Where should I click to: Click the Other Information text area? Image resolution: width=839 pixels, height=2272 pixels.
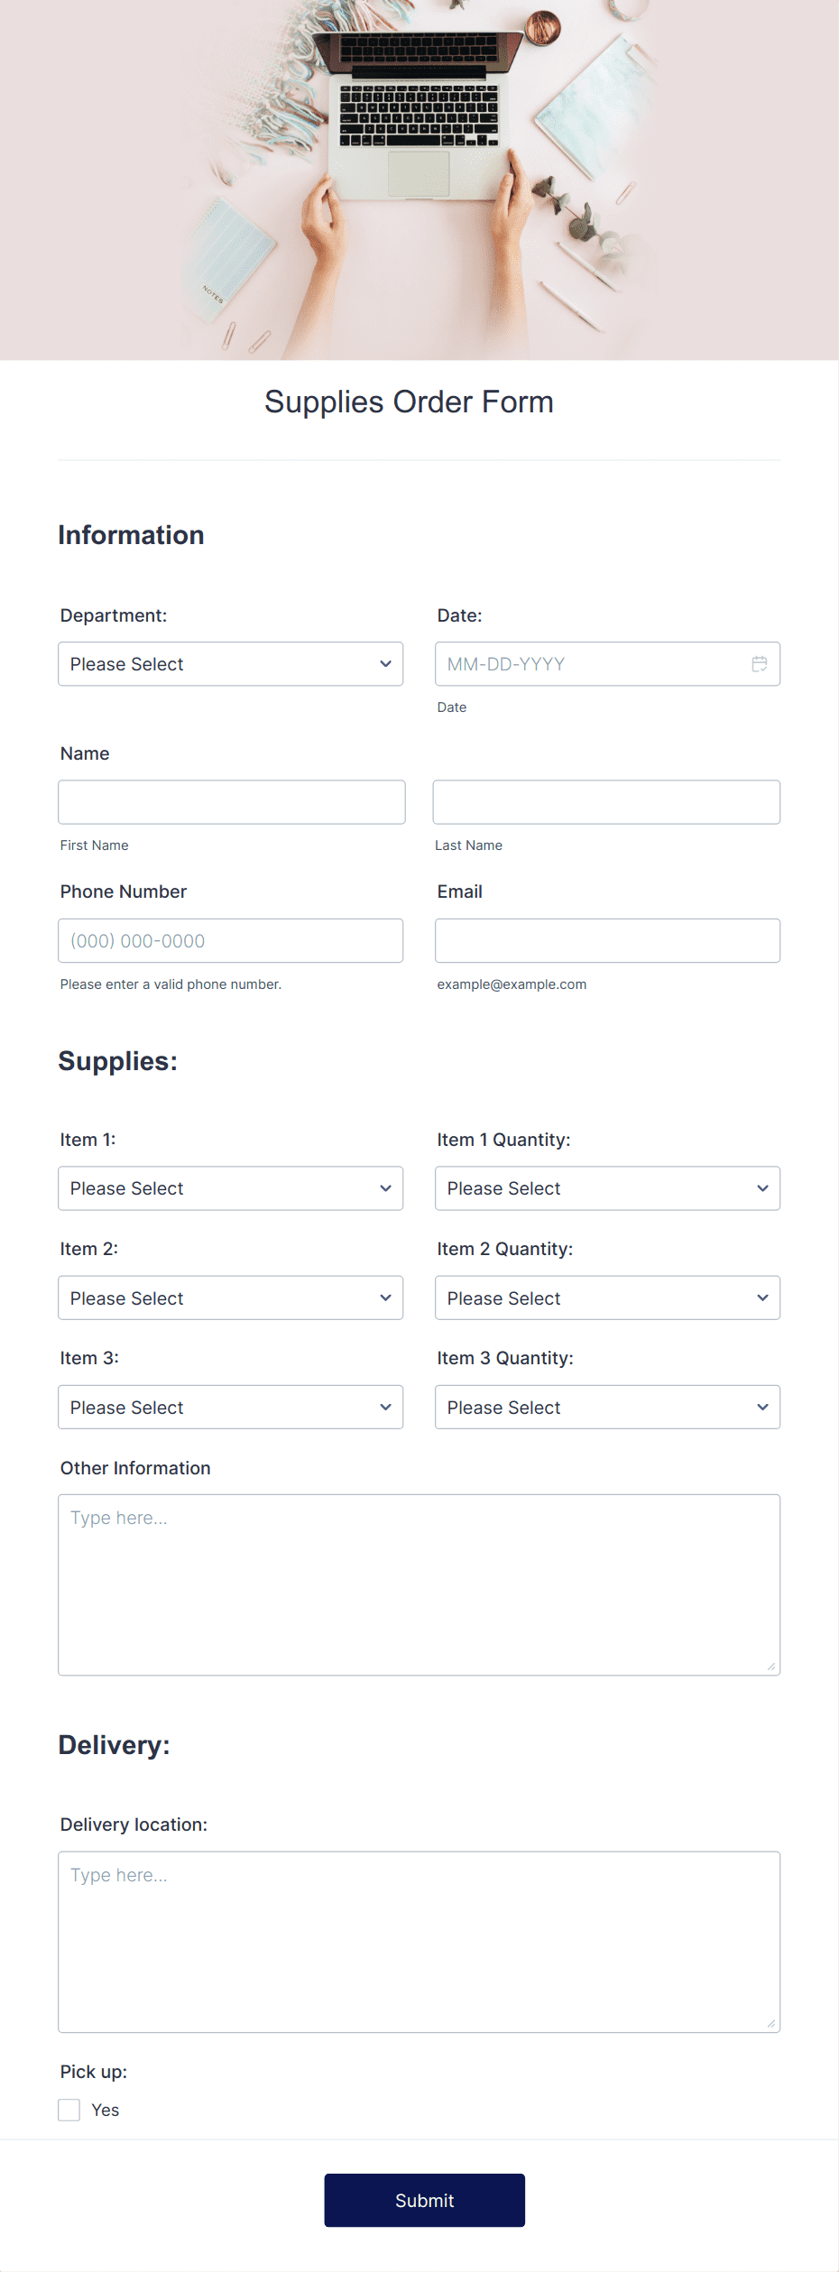[419, 1584]
